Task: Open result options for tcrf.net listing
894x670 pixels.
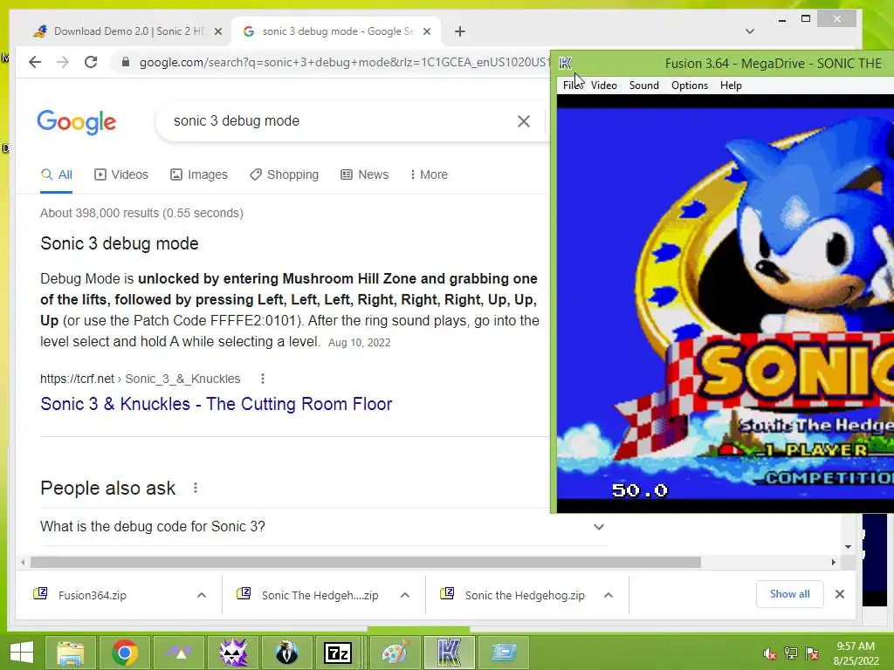Action: coord(262,379)
